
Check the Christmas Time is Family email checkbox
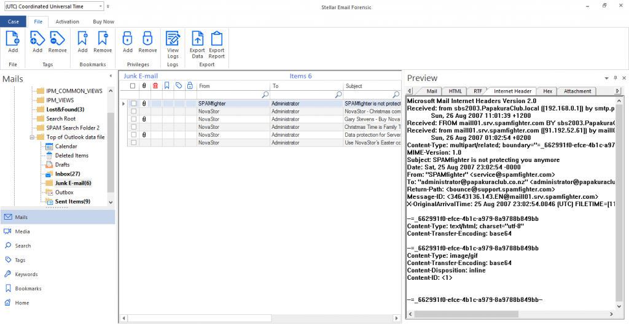(133, 127)
